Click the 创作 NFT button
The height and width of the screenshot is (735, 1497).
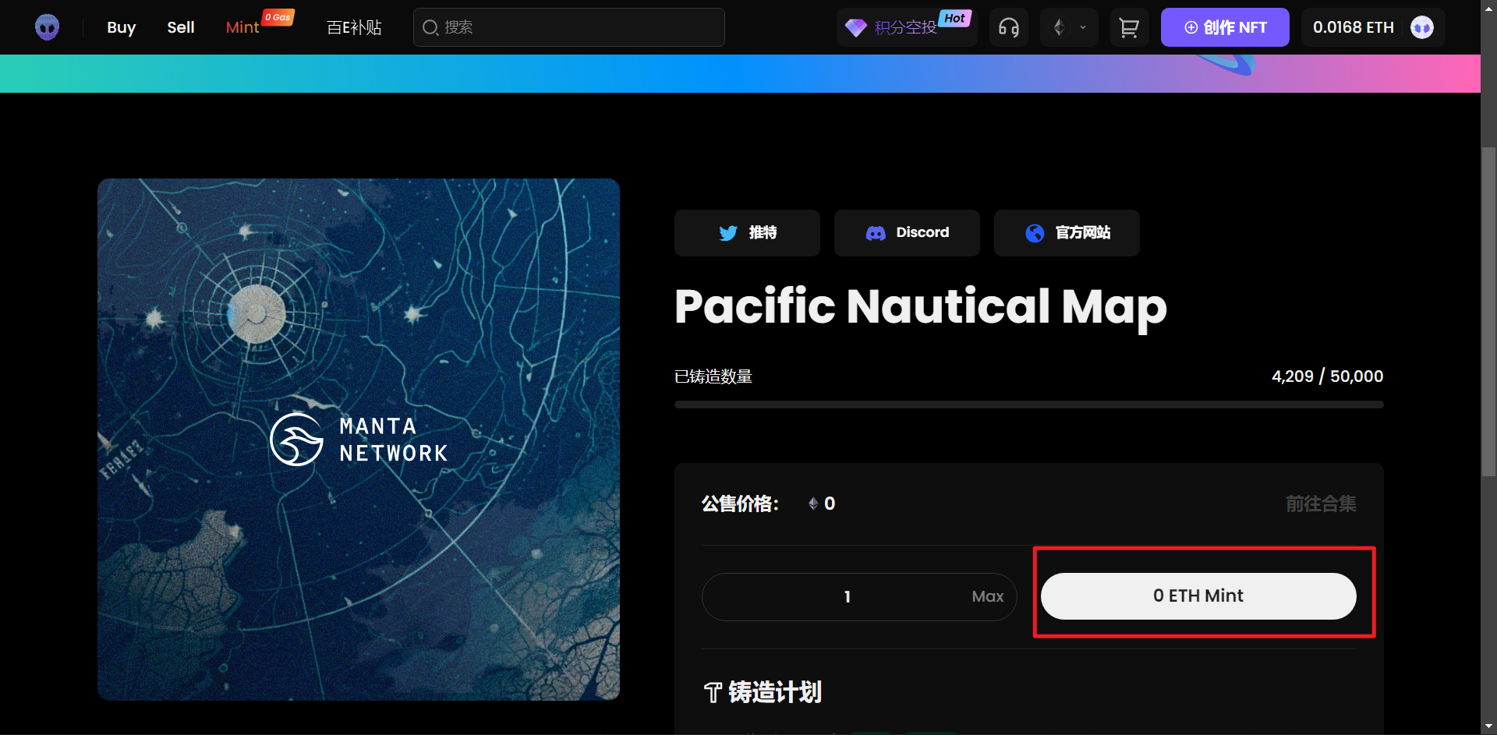pos(1225,27)
